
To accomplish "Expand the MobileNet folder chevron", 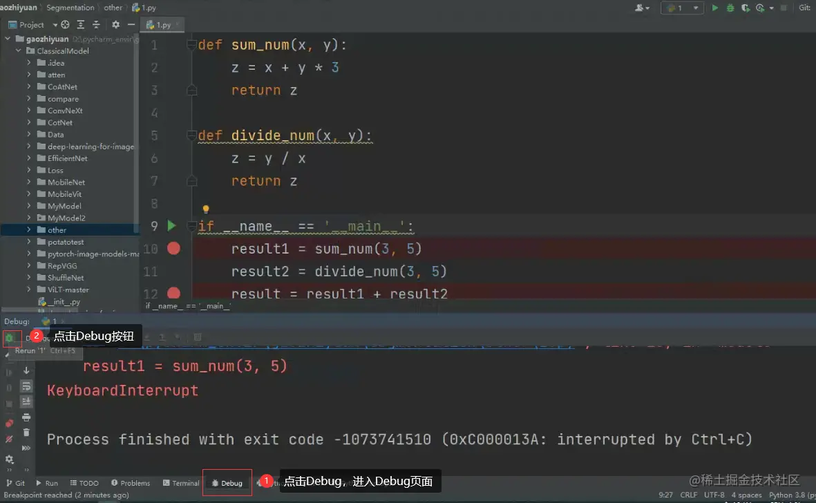I will point(28,182).
